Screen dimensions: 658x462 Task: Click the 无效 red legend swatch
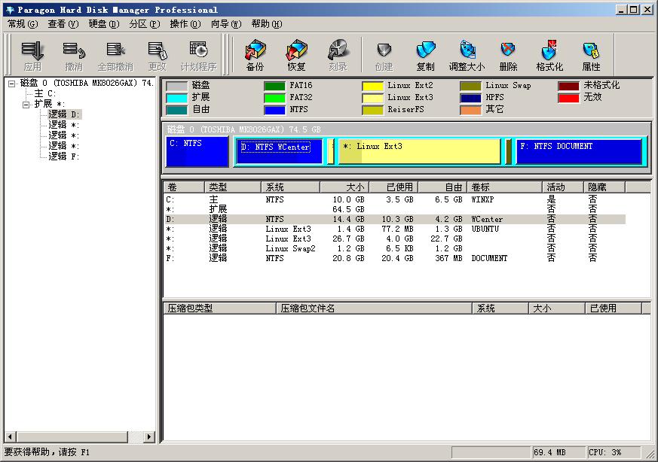tap(568, 98)
